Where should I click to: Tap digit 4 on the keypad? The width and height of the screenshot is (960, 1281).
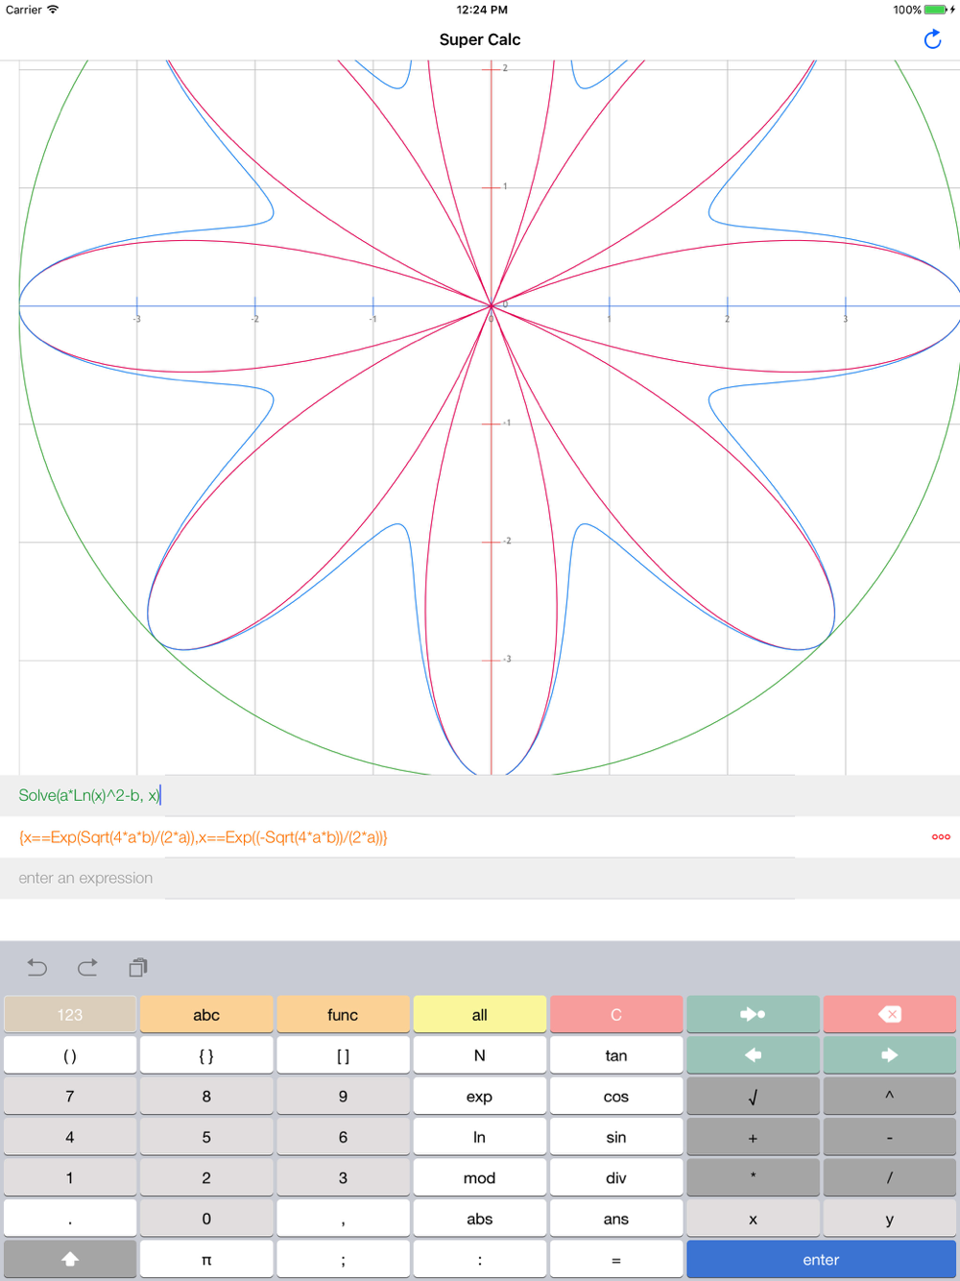pos(70,1137)
